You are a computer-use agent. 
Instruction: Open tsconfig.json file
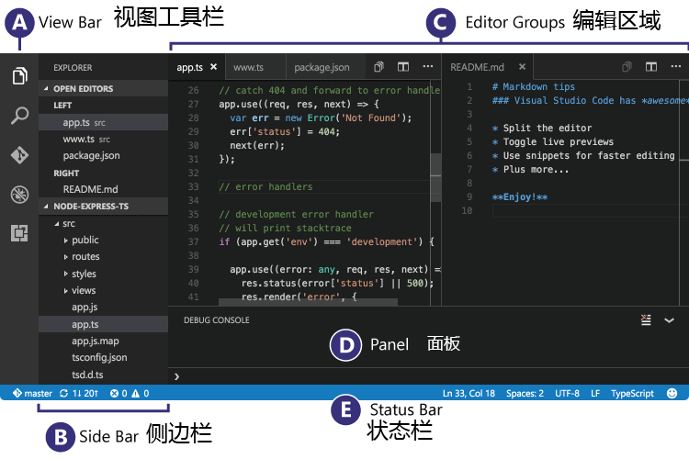[x=103, y=357]
